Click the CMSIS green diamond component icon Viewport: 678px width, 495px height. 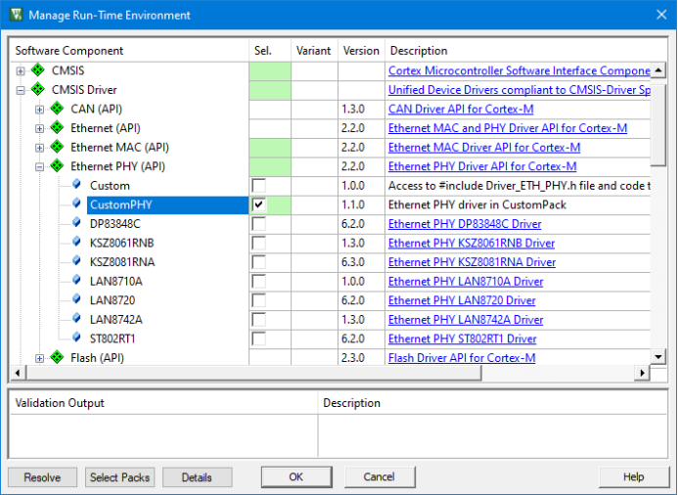tap(38, 70)
